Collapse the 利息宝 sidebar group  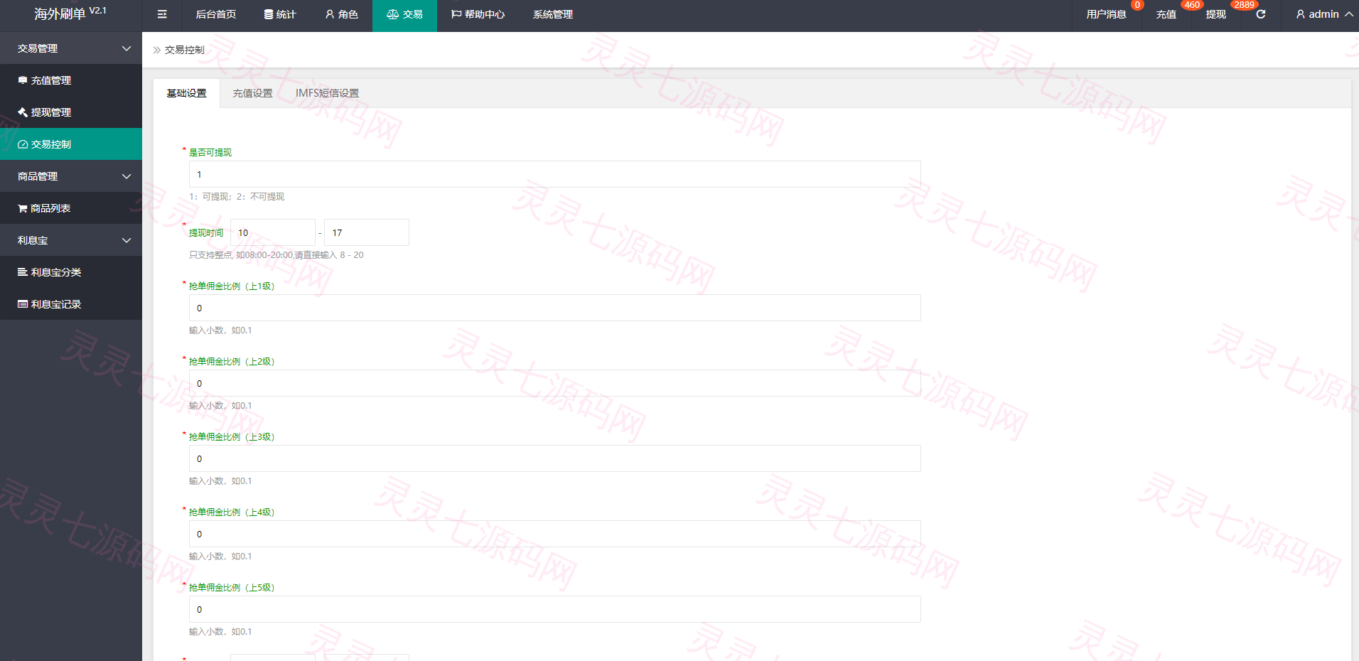[x=71, y=240]
